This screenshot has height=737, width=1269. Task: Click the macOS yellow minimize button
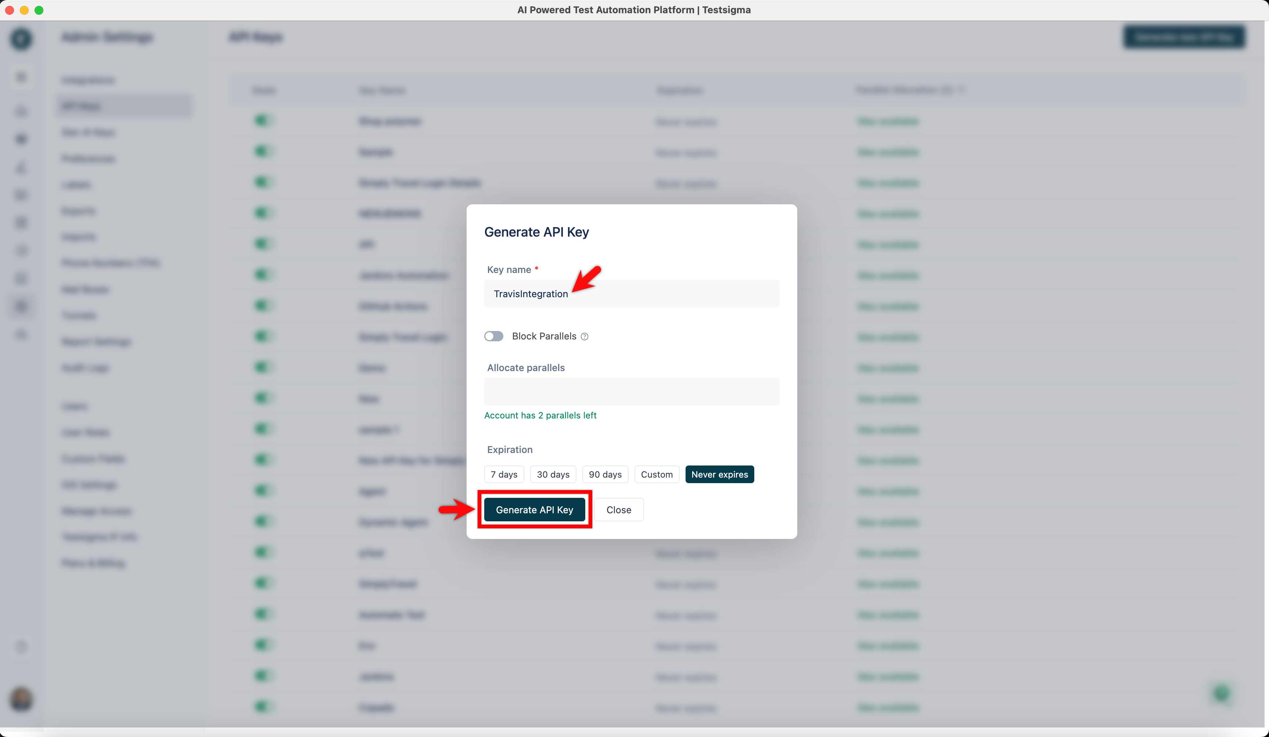24,10
